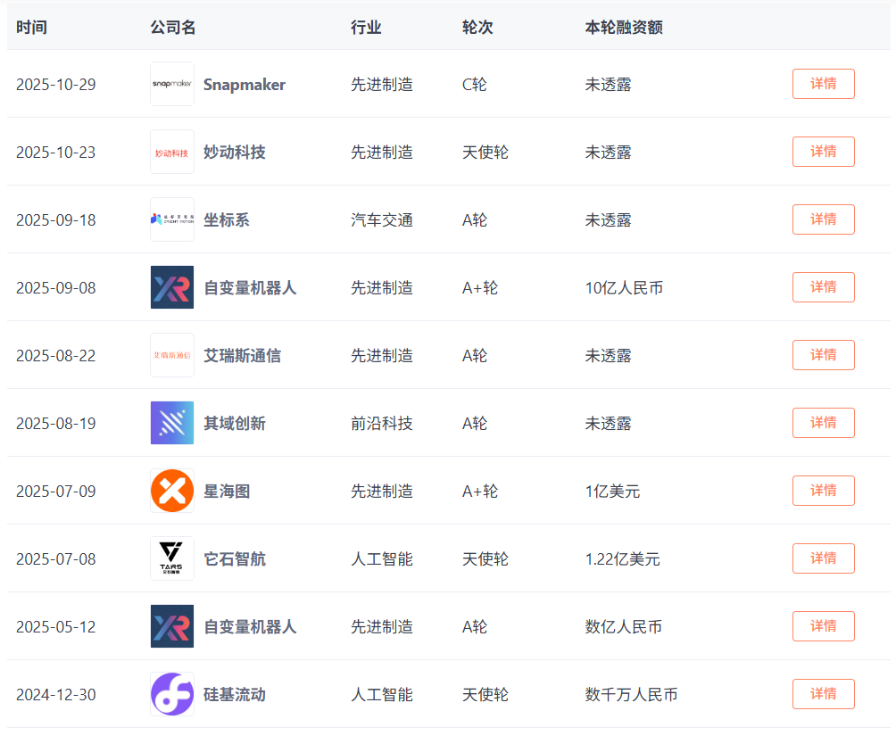896x744 pixels.
Task: Click the 其域创新 purple gradient logo
Action: click(172, 423)
